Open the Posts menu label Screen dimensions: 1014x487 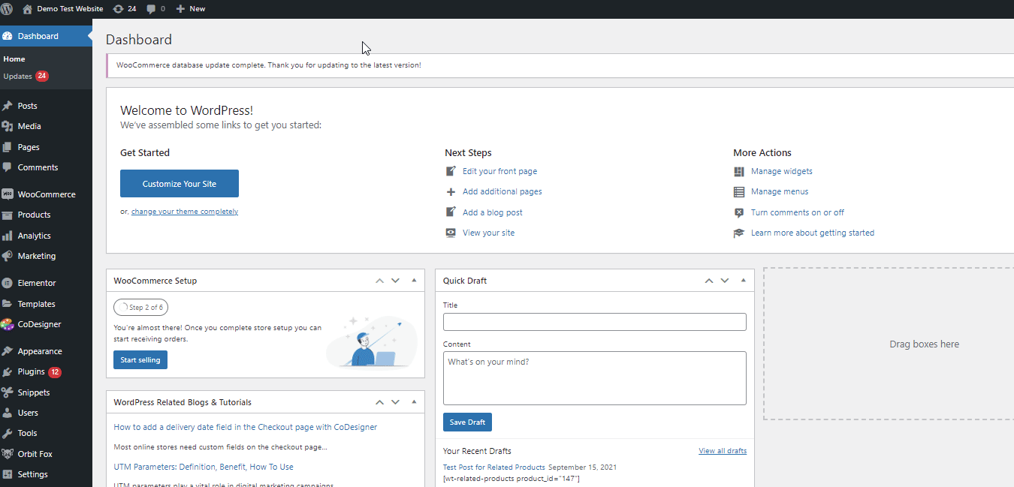pos(28,106)
